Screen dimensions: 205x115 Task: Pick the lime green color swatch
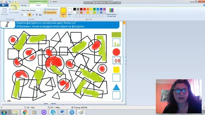coord(94,12)
